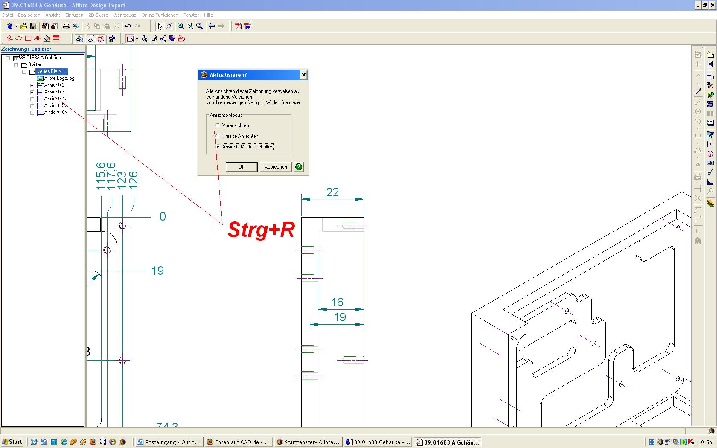Click the 10:56 clock in system tray
Screen dimensions: 717x448
coord(705,442)
